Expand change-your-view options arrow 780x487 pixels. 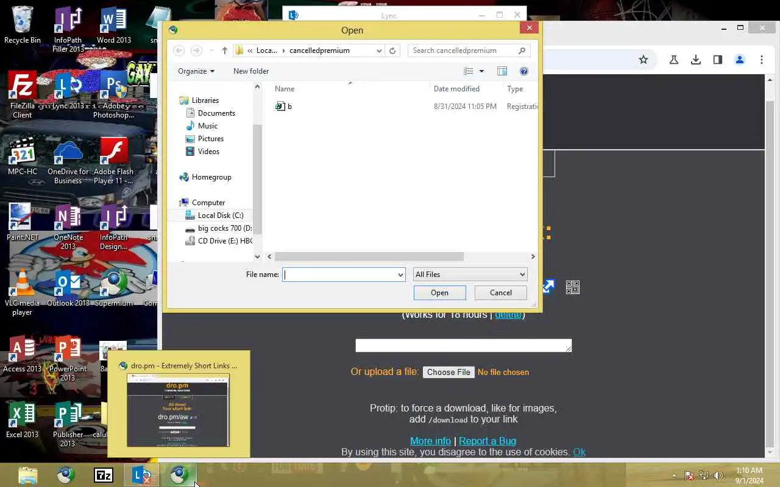[x=481, y=71]
